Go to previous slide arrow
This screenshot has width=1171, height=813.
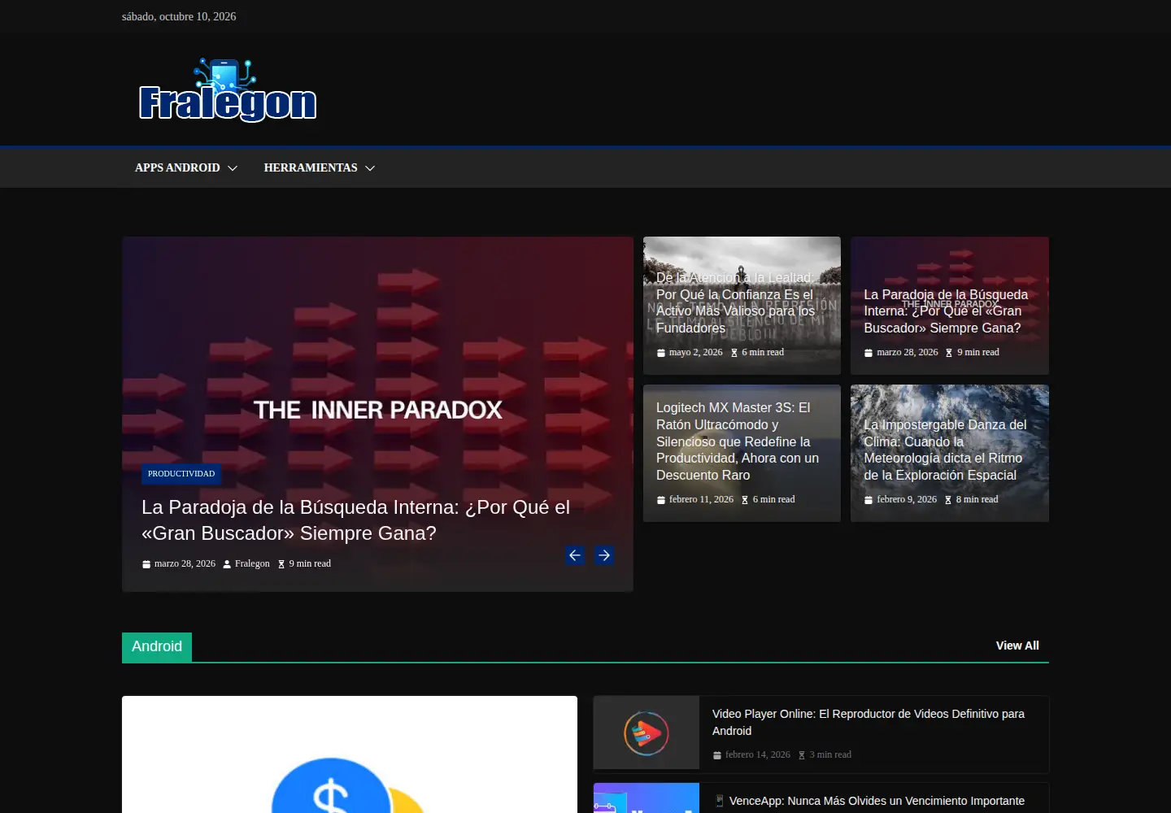(x=575, y=555)
